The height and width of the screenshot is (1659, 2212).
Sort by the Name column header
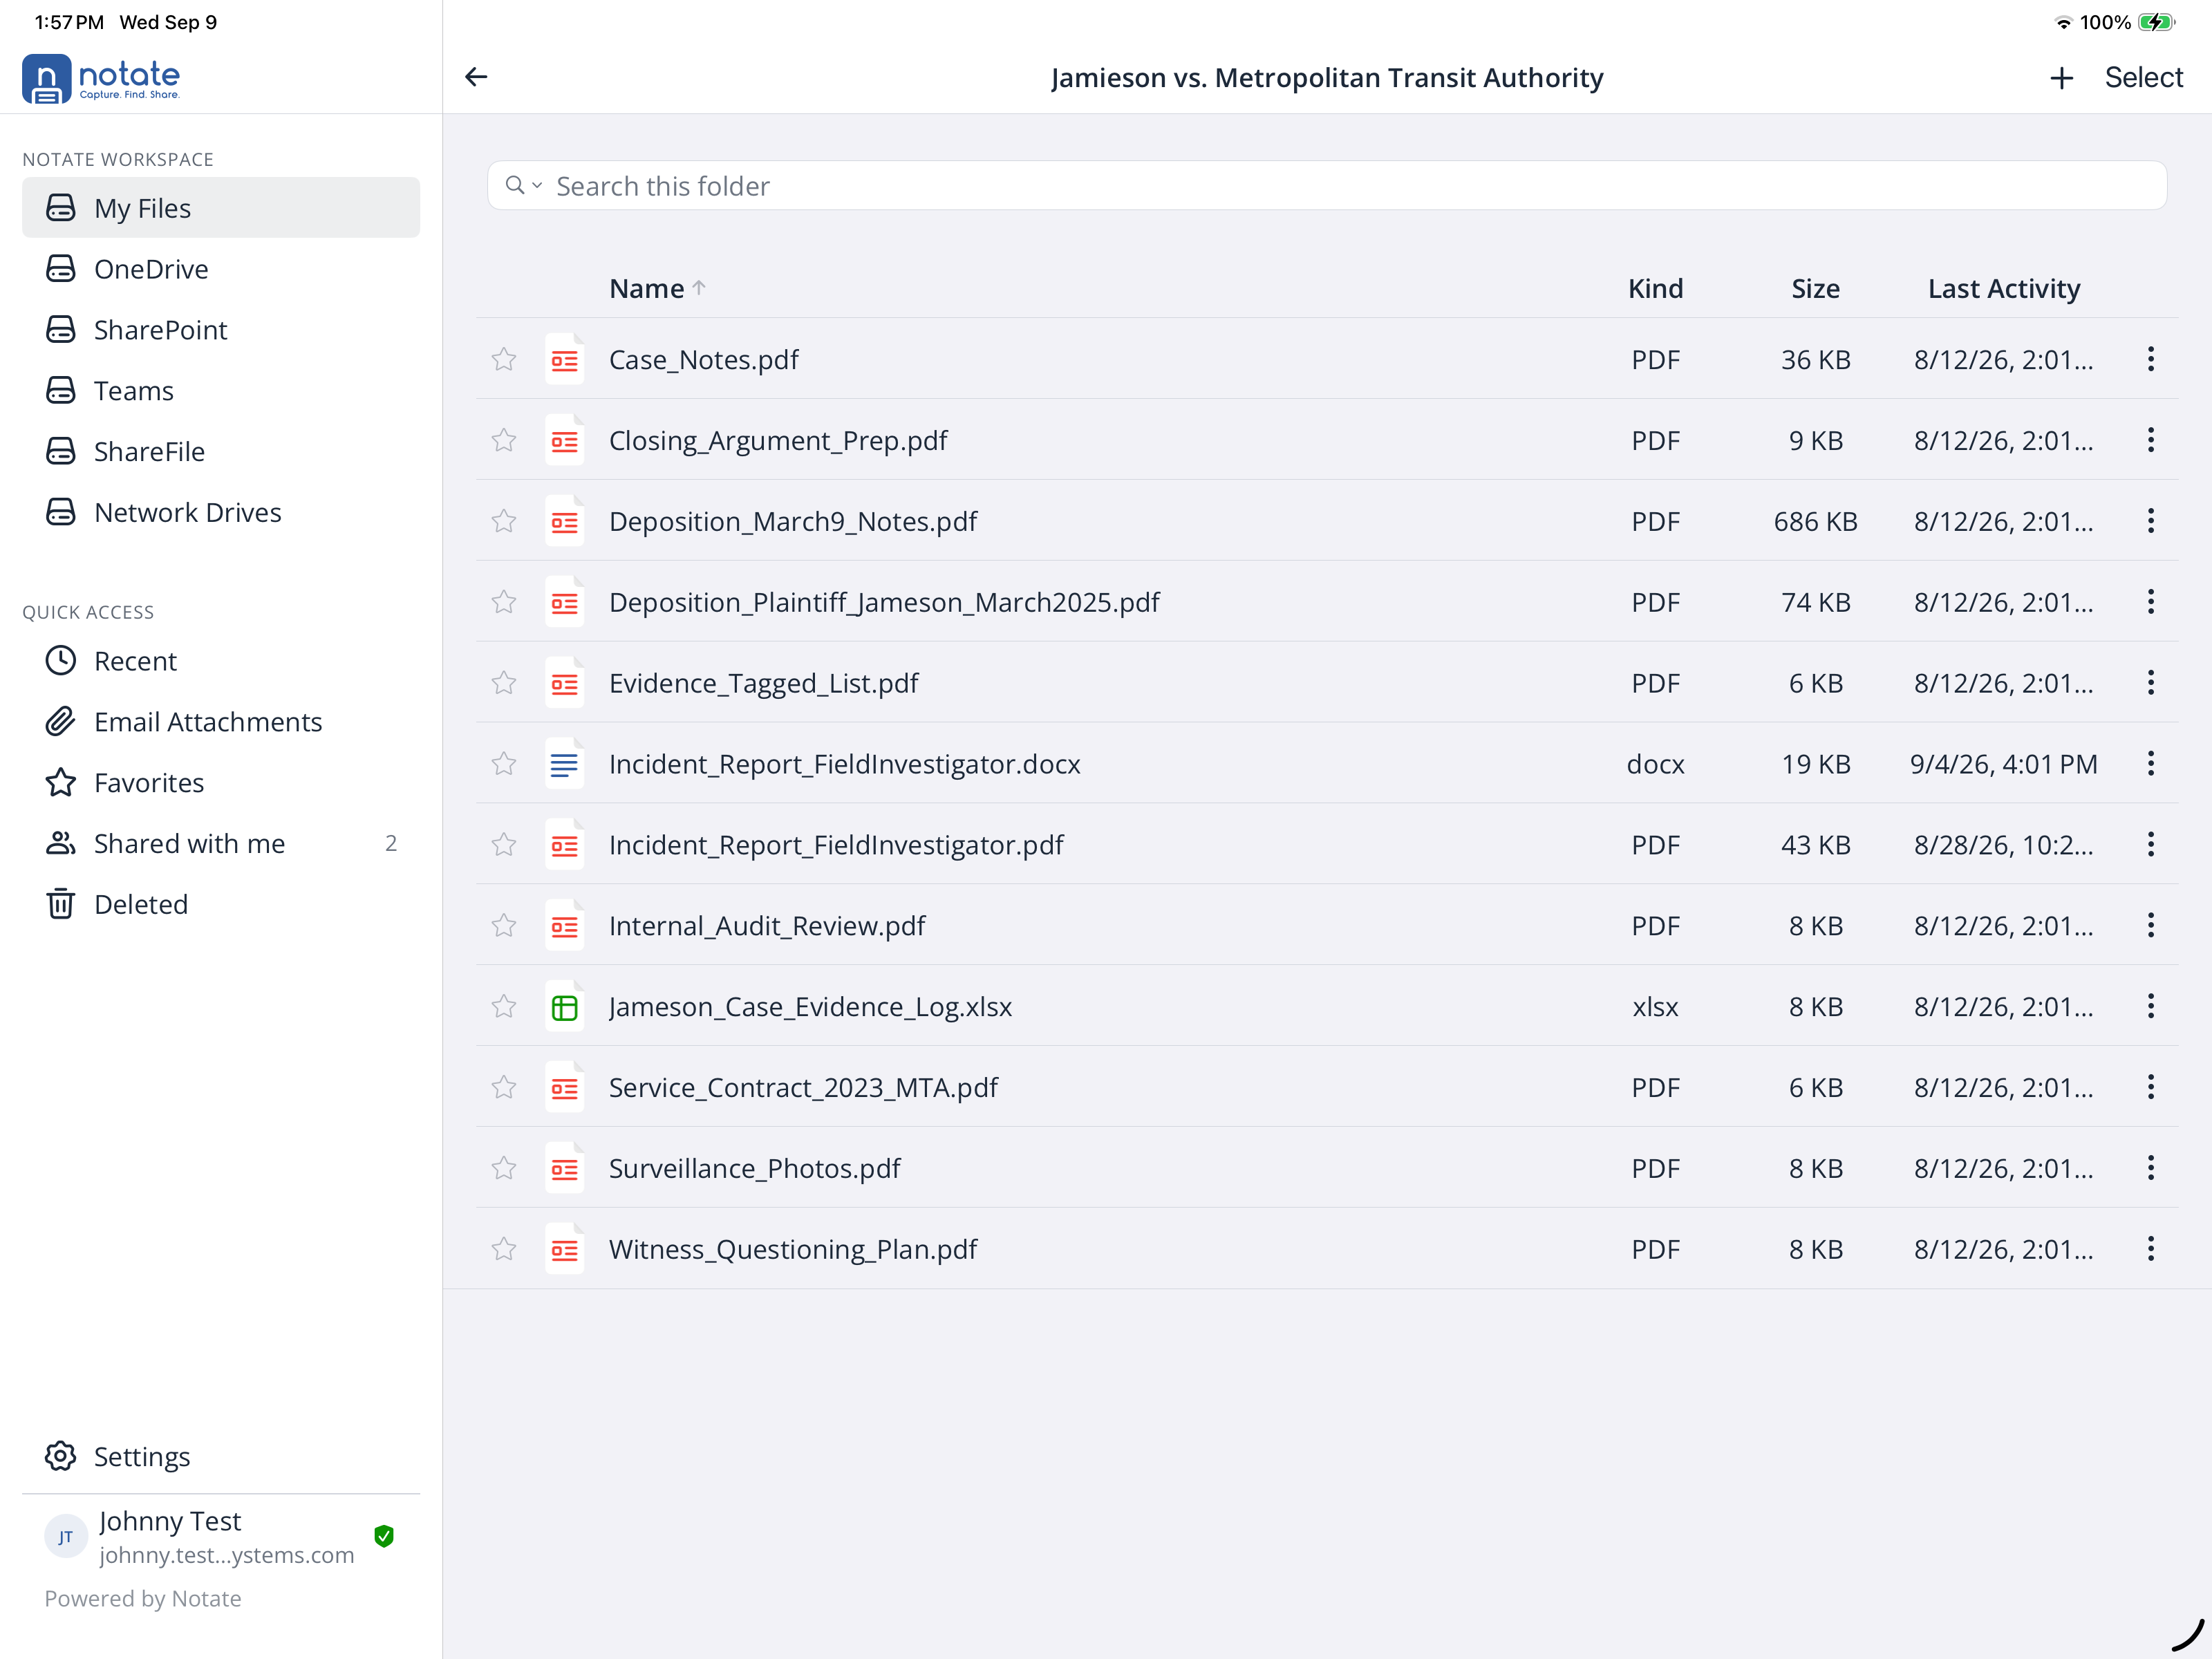coord(657,288)
